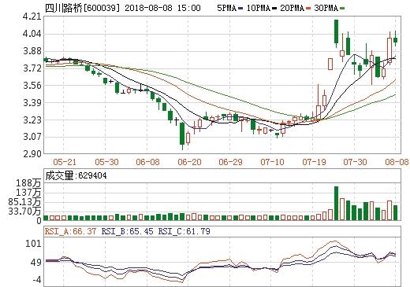Click the RSI_C:61.79 indicator label
Image resolution: width=410 pixels, height=287 pixels.
[x=184, y=231]
